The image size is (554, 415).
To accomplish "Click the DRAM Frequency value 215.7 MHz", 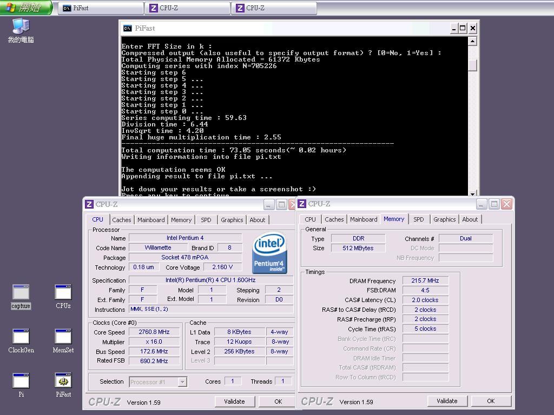I will [425, 280].
